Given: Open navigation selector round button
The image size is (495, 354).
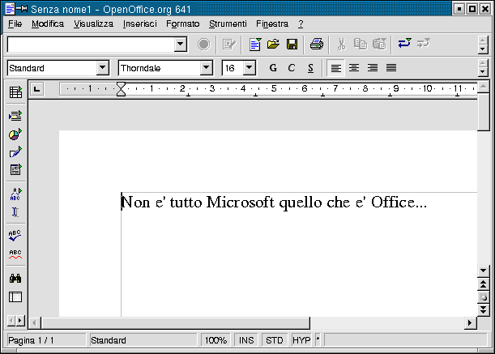Looking at the screenshot, I should [483, 297].
